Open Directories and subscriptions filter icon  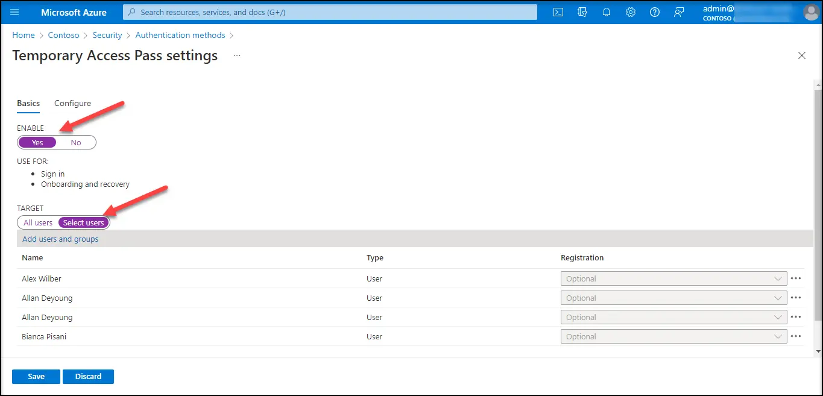coord(582,12)
